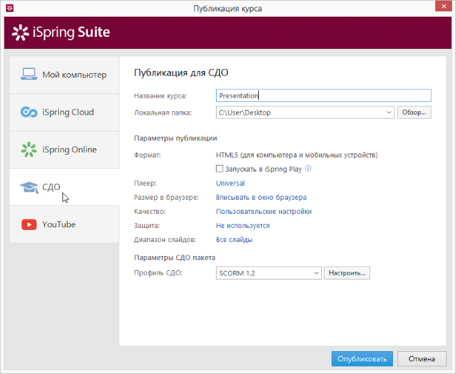Switch to Мой компьютер tab
Screen dimensions: 456x374
64,75
